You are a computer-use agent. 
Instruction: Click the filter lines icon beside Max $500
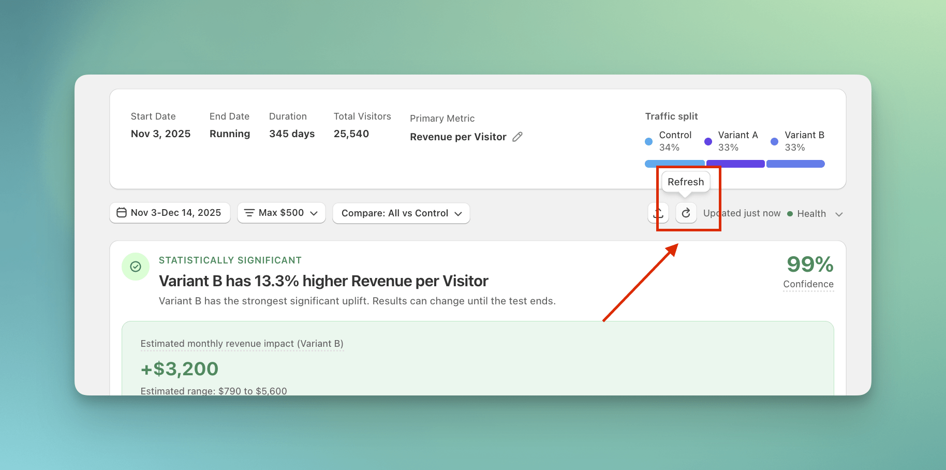click(249, 213)
